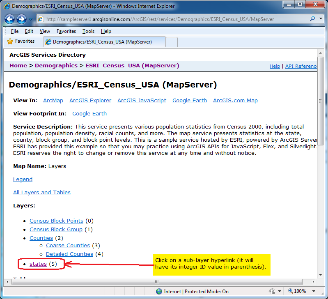
Task: Click the status bar security icon
Action: (272, 291)
